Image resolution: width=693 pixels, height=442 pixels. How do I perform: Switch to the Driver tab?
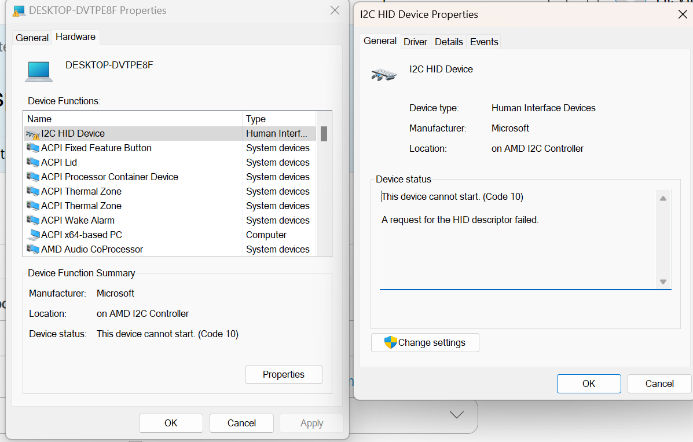point(416,41)
